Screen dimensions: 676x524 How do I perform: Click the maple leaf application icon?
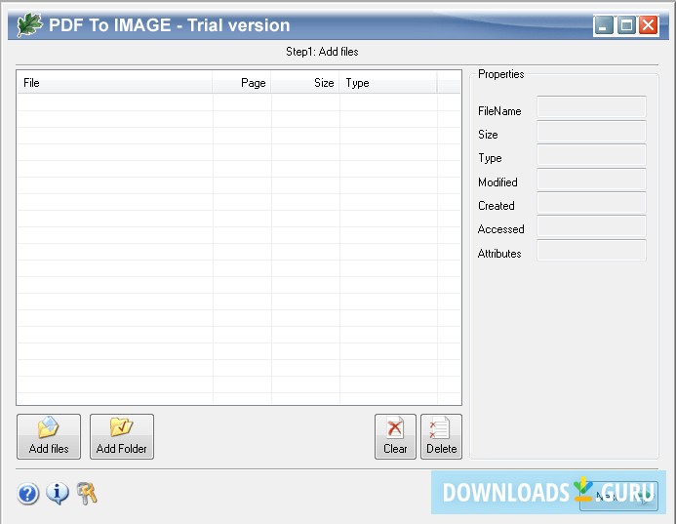point(29,24)
